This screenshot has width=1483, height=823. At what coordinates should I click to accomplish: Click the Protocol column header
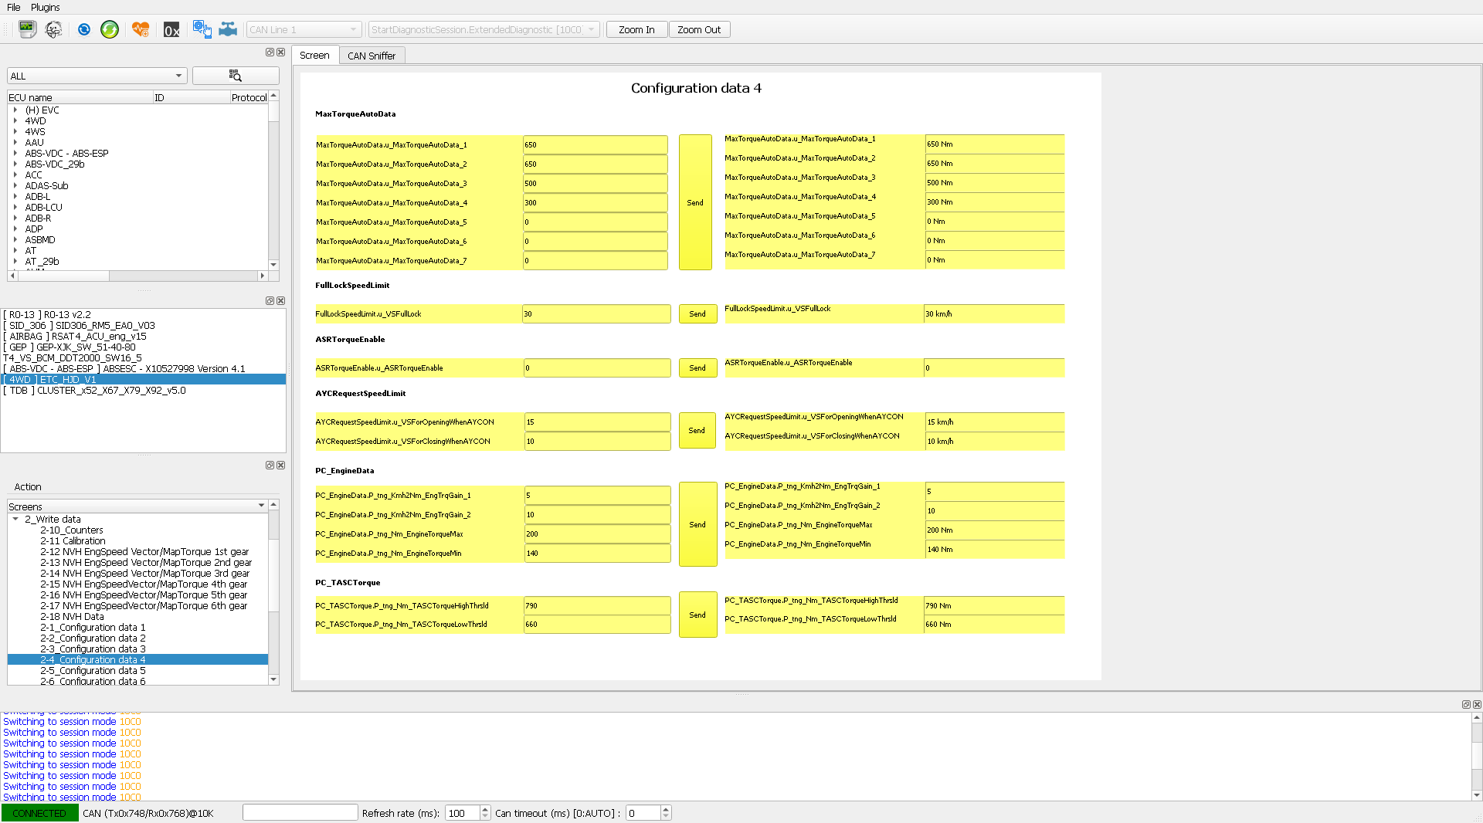coord(249,97)
